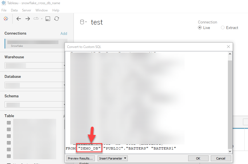248x164 pixels.
Task: Select the fifth table grid icon
Action: (9, 149)
